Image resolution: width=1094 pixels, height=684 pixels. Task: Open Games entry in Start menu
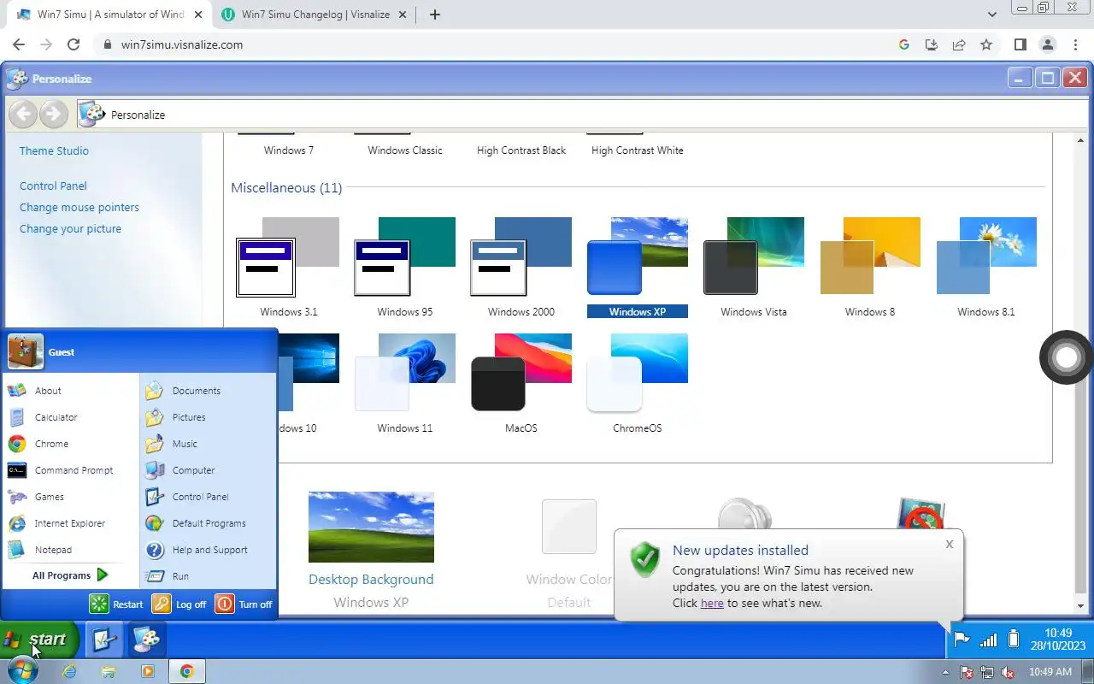click(70, 497)
